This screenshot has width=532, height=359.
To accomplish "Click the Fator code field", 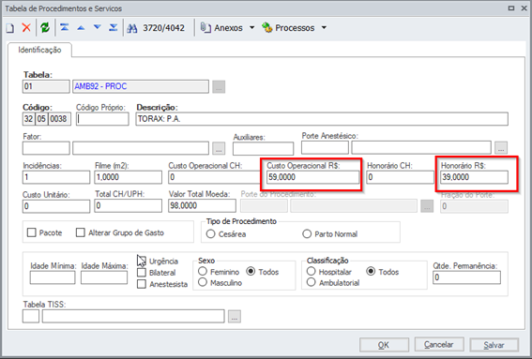I will [x=46, y=148].
